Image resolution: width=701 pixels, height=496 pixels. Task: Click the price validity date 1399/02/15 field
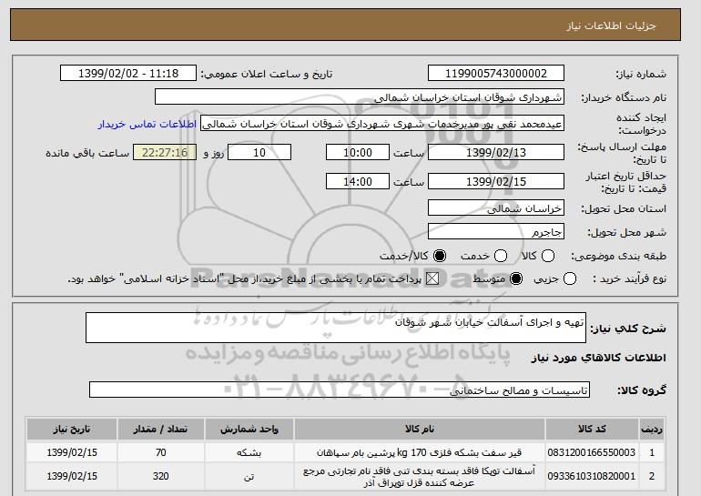point(496,181)
